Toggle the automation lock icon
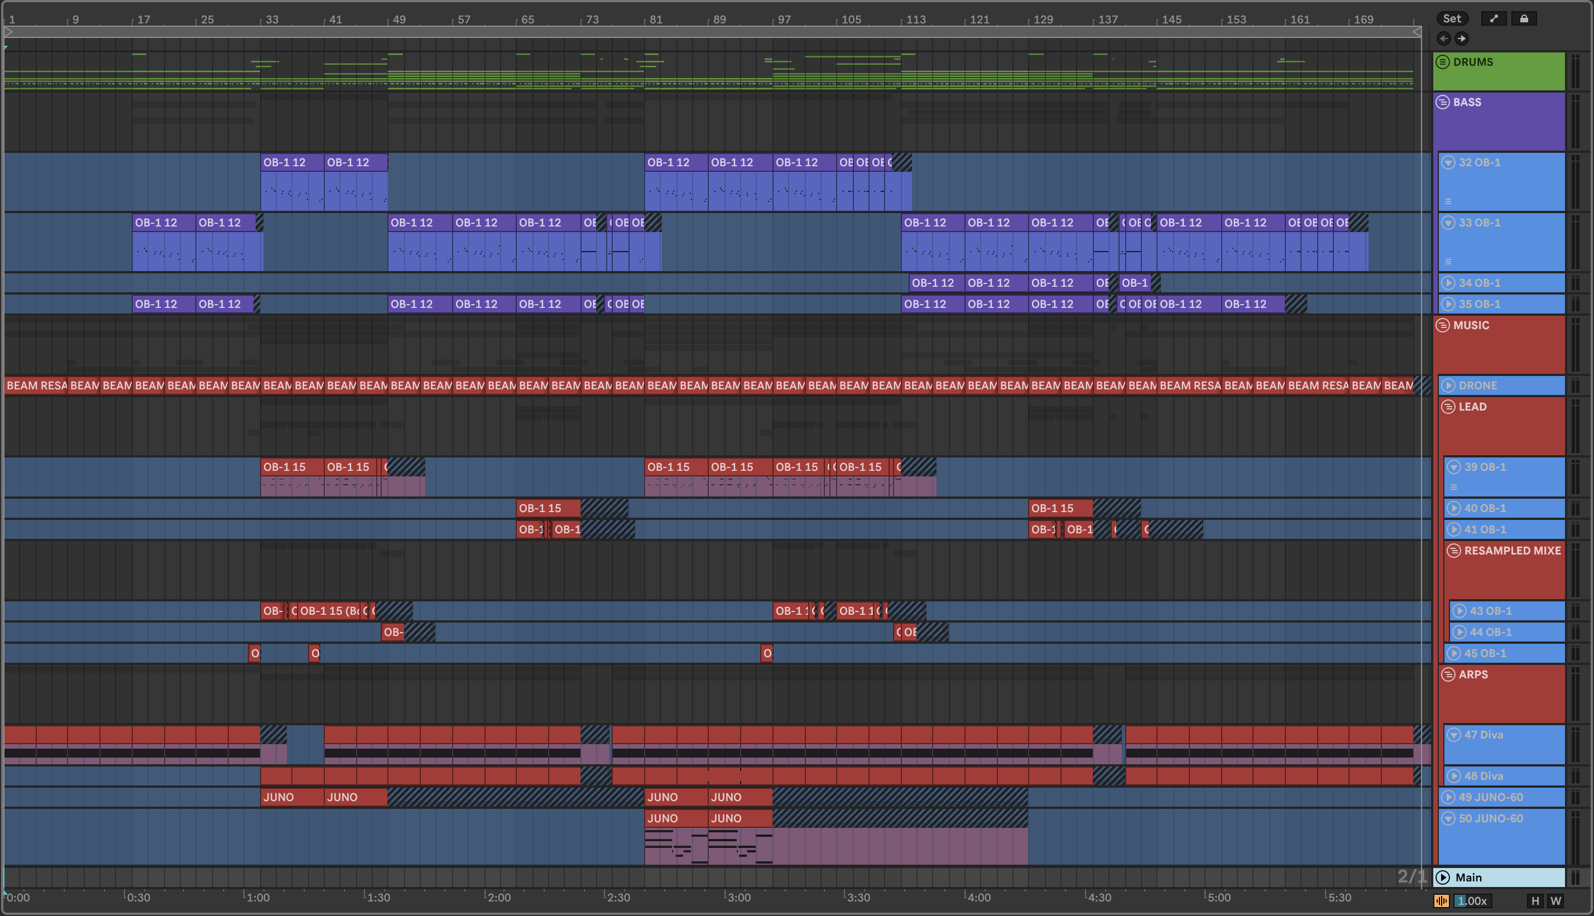 pos(1524,19)
